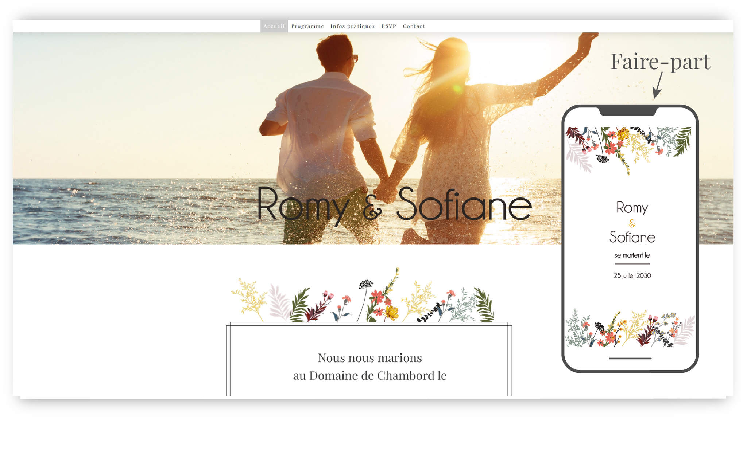The height and width of the screenshot is (462, 747).
Task: Click the 'Romy' name on phone invitation
Action: 632,208
